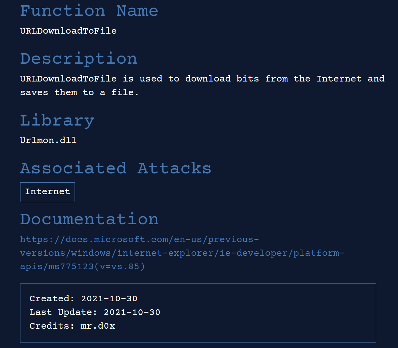Click the description paragraph about downloading bits

click(x=202, y=86)
